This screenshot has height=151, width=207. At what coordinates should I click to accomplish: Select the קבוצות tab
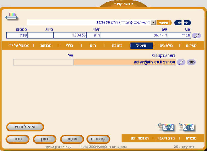[x=46, y=46]
